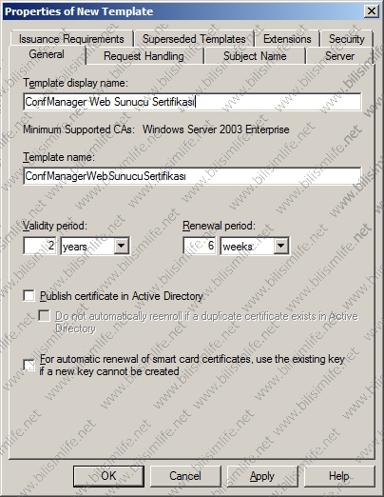Viewport: 384px width, 497px height.
Task: Check Do not automatically reenroll duplicate certificate
Action: (44, 316)
